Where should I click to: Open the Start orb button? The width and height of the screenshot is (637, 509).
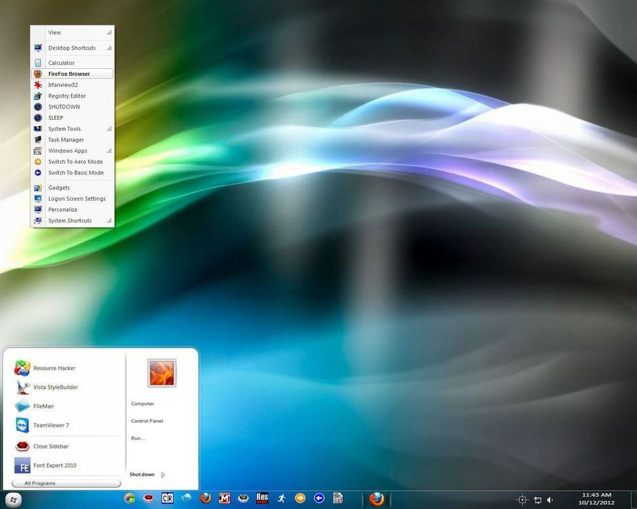click(x=13, y=499)
